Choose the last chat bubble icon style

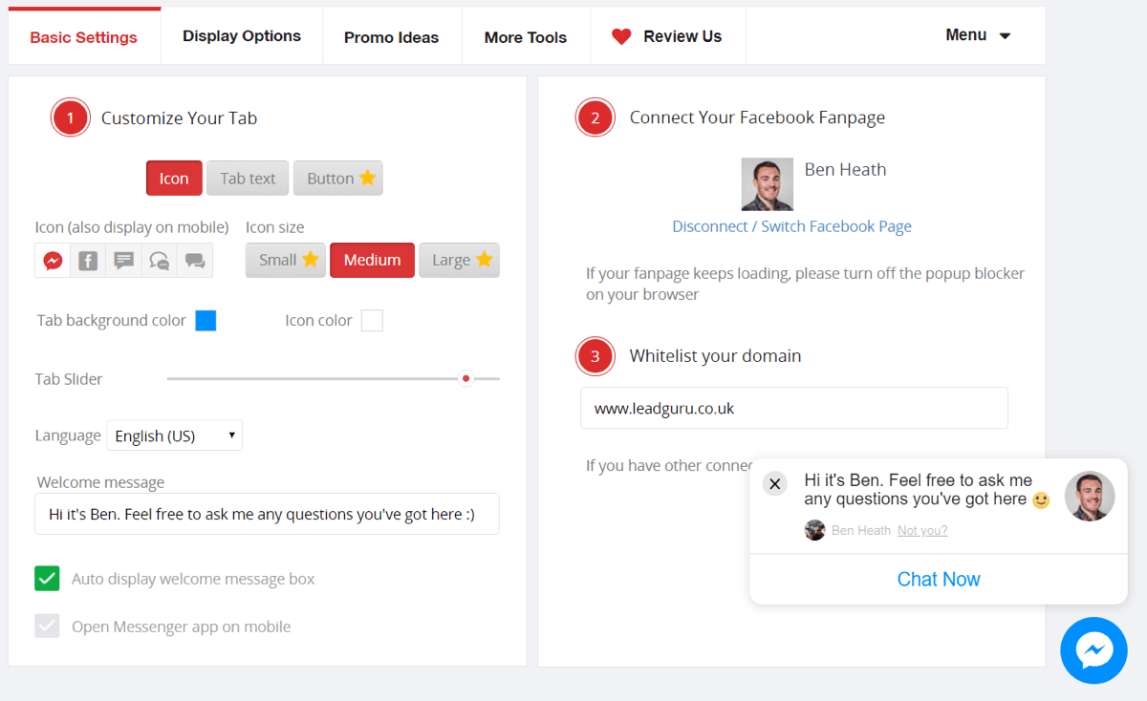(195, 260)
